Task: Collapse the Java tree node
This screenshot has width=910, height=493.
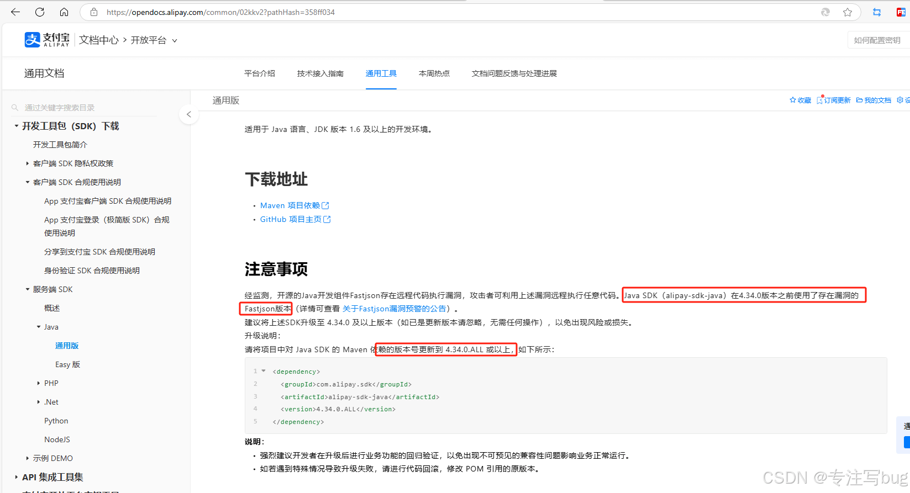Action: pos(39,327)
